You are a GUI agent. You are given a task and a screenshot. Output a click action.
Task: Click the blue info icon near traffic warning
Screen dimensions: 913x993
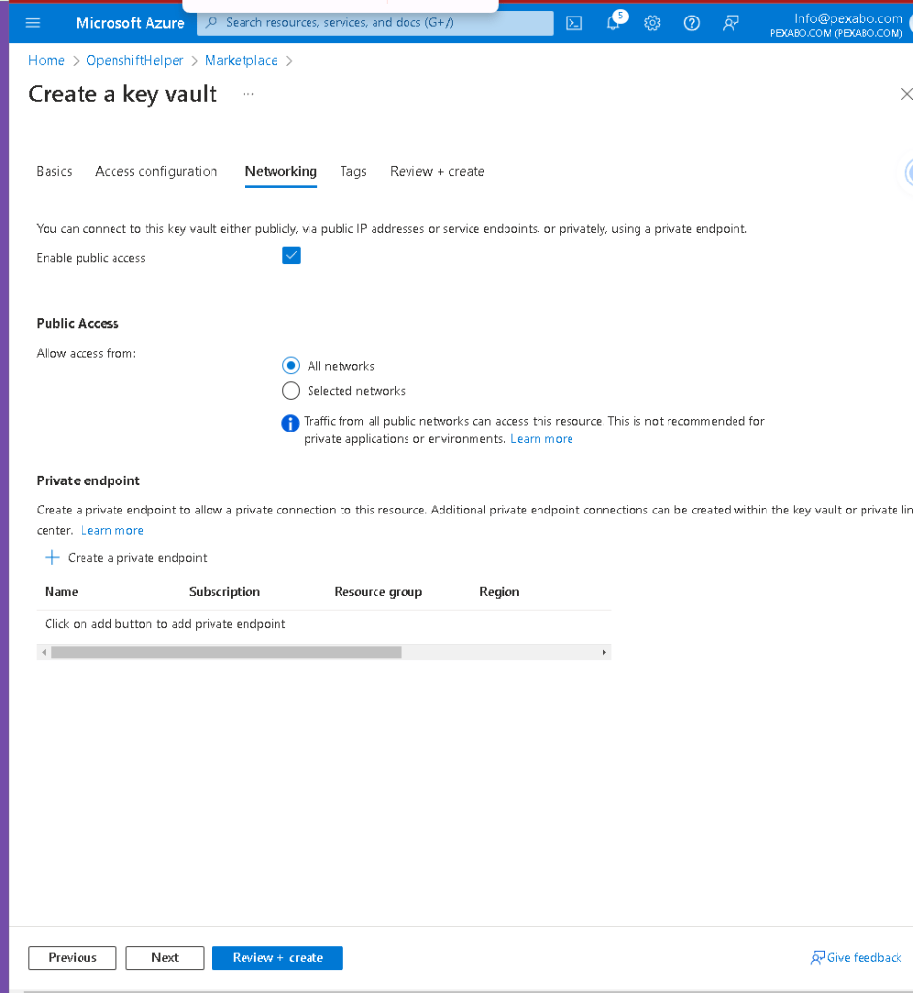(x=290, y=423)
